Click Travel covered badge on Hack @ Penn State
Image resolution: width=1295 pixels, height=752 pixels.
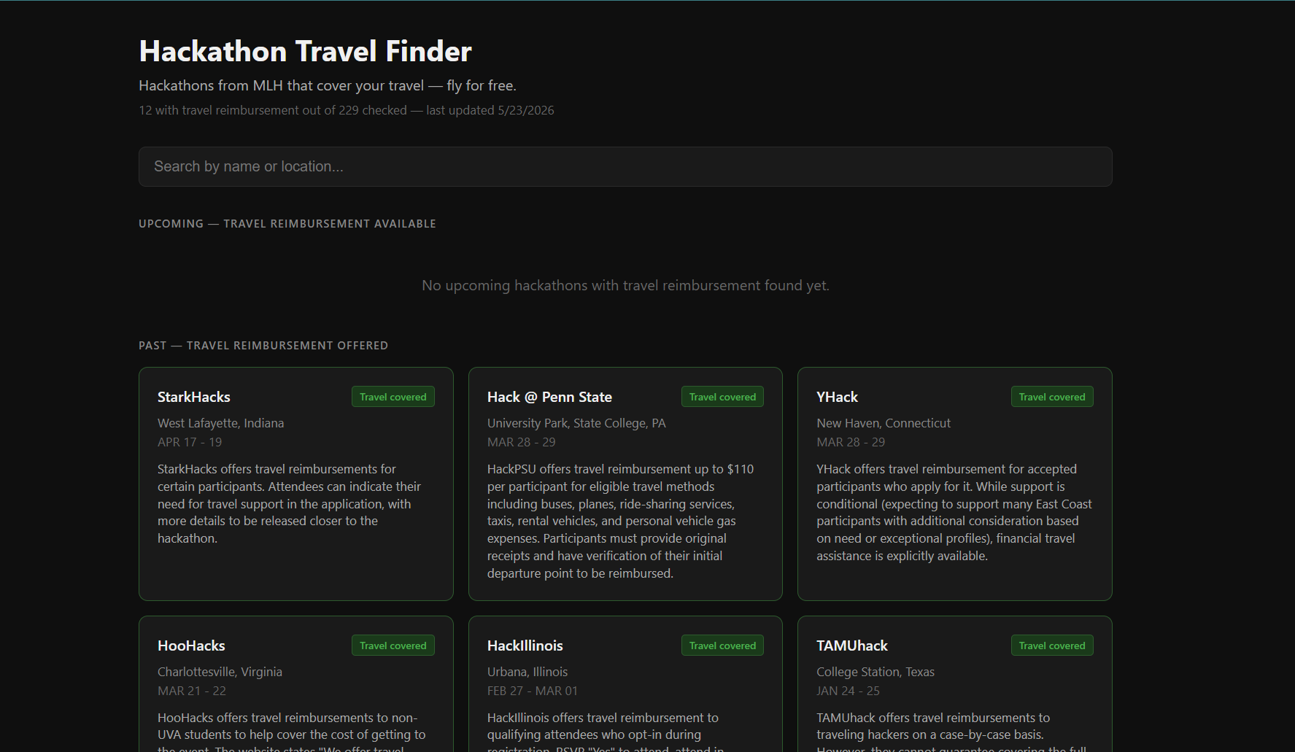722,397
